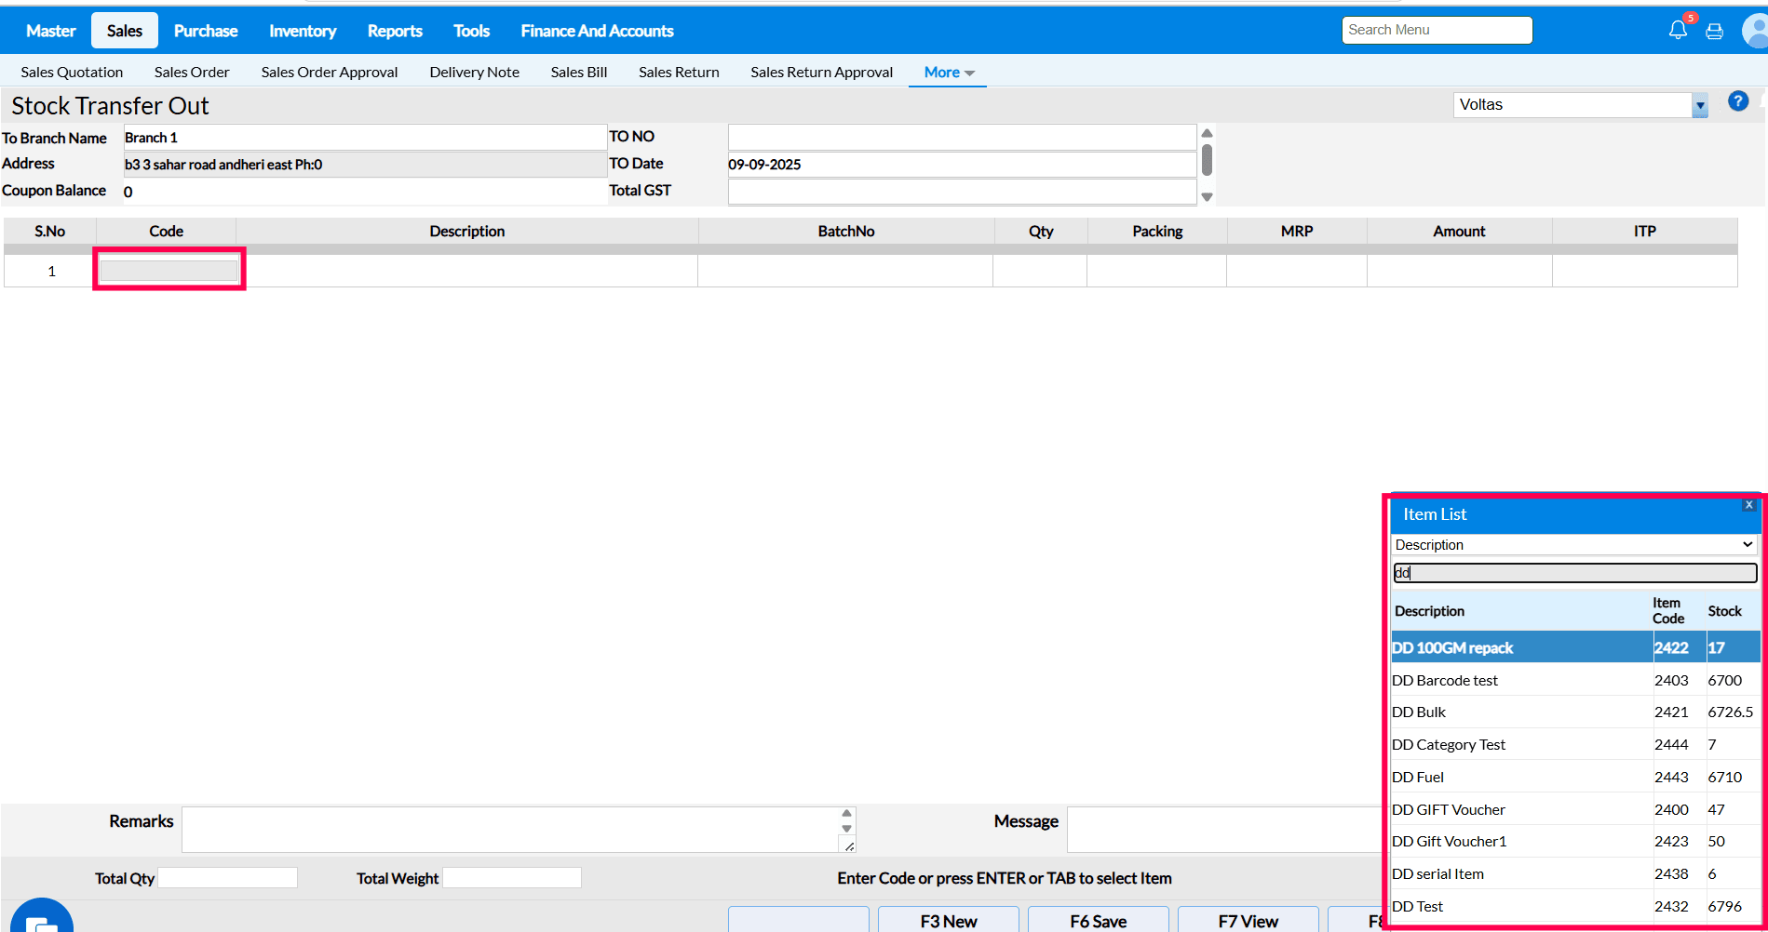Click the blue help question mark icon
Viewport: 1768px width, 932px height.
pyautogui.click(x=1737, y=101)
